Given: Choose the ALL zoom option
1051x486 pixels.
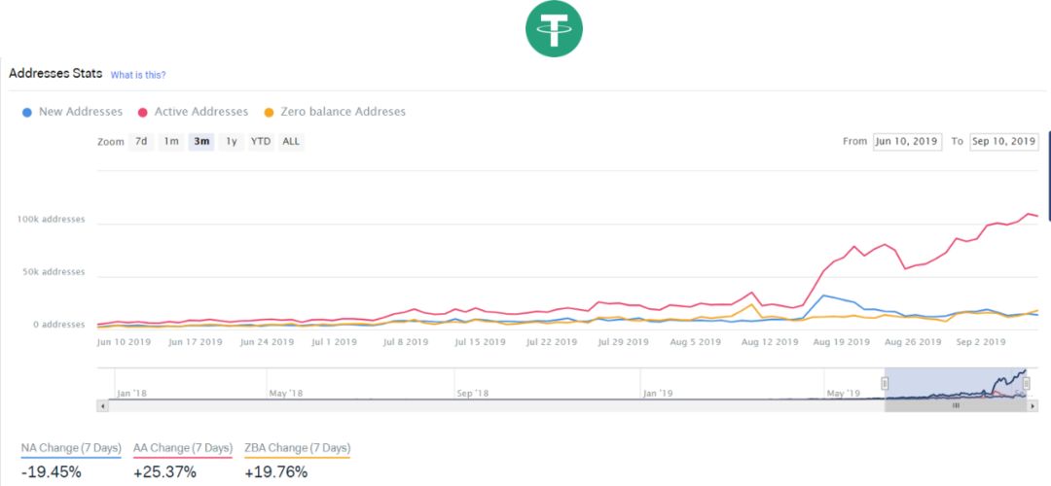Looking at the screenshot, I should [291, 141].
